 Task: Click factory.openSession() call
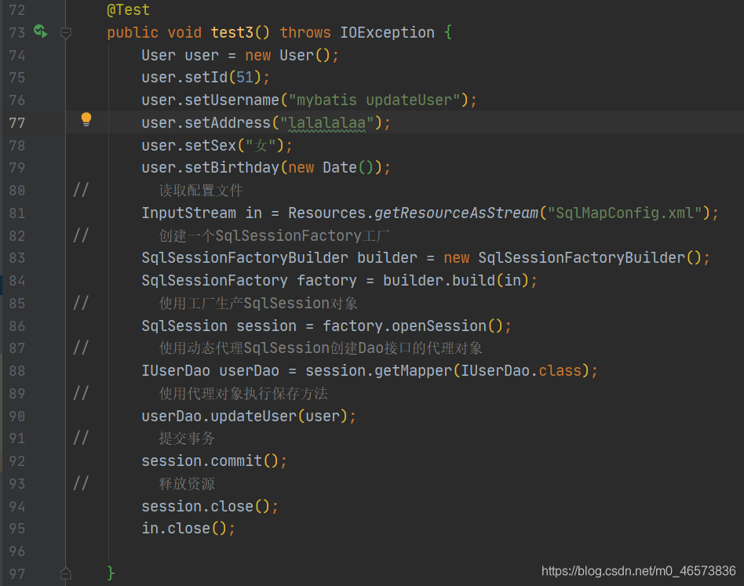[x=413, y=326]
